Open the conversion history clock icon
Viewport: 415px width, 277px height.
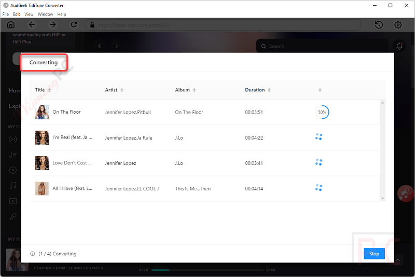[x=379, y=25]
